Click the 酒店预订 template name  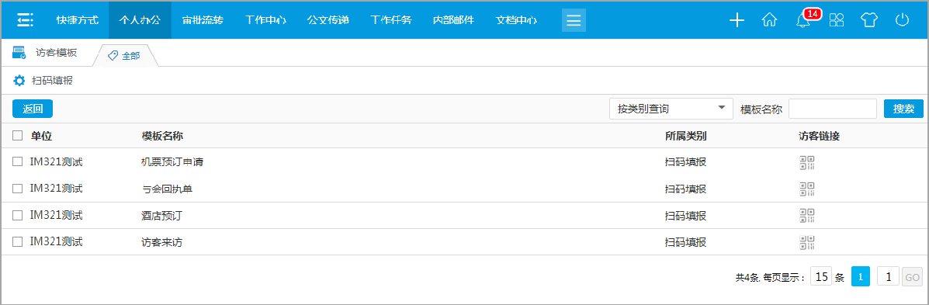click(x=161, y=216)
